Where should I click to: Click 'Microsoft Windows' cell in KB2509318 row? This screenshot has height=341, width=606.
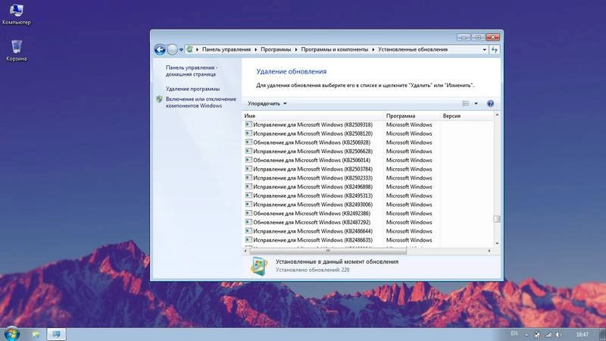pyautogui.click(x=409, y=125)
